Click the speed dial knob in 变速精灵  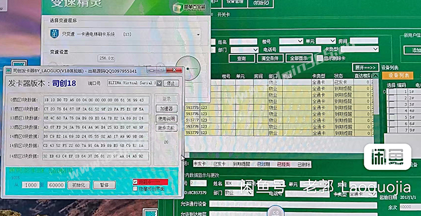click(x=188, y=68)
